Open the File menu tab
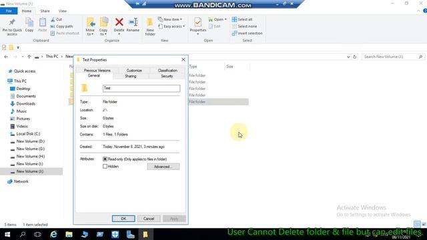This screenshot has width=427, height=240. (9, 11)
